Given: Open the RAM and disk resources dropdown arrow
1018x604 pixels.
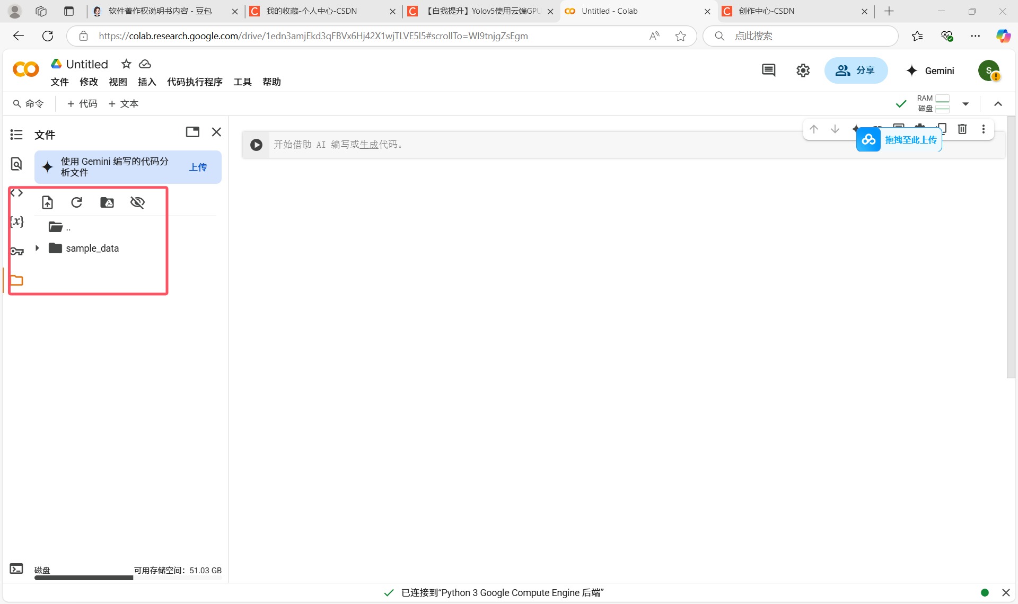Looking at the screenshot, I should tap(966, 104).
